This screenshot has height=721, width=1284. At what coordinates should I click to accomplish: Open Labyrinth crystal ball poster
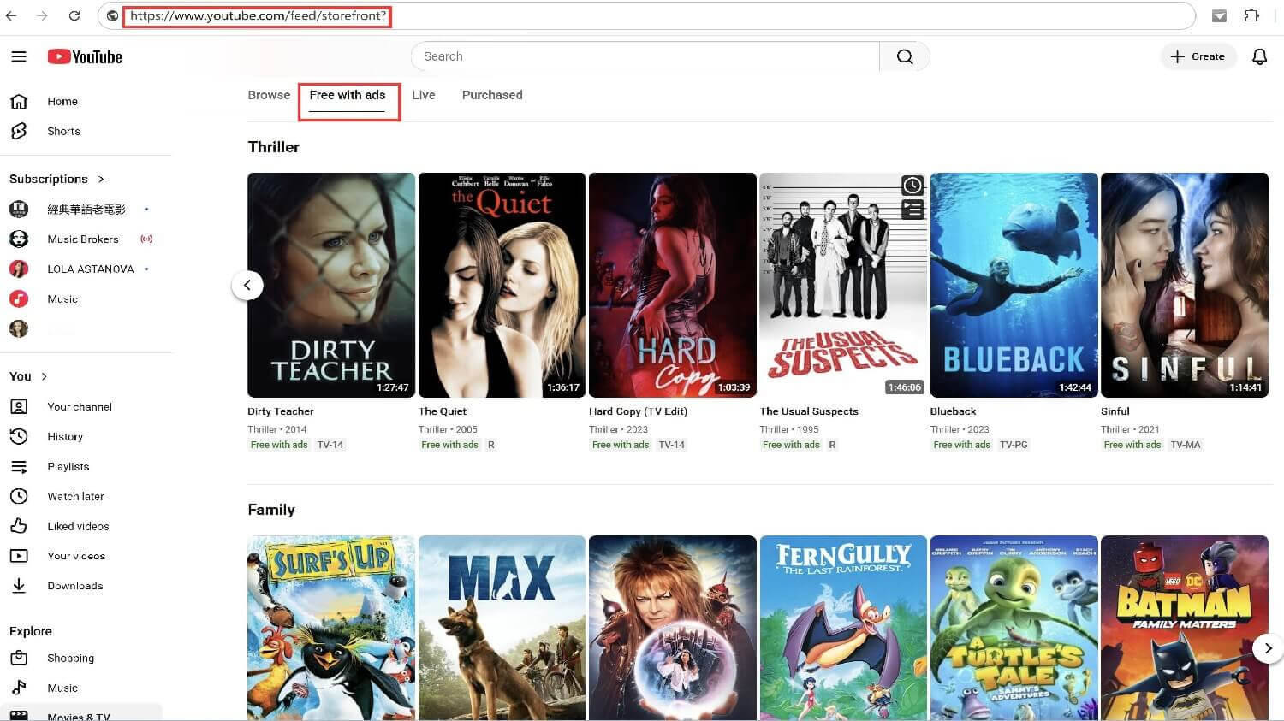point(673,628)
